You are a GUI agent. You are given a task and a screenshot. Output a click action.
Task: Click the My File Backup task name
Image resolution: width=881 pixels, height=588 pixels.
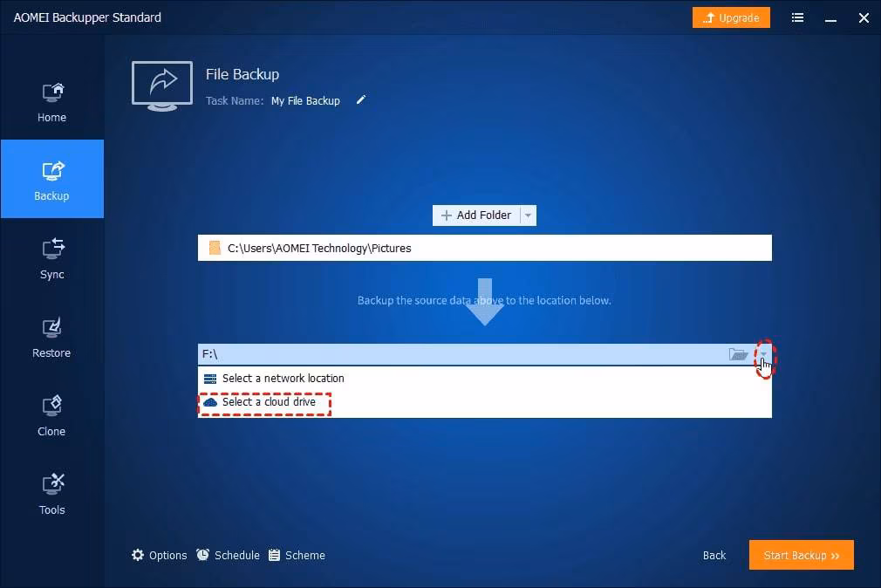click(305, 100)
